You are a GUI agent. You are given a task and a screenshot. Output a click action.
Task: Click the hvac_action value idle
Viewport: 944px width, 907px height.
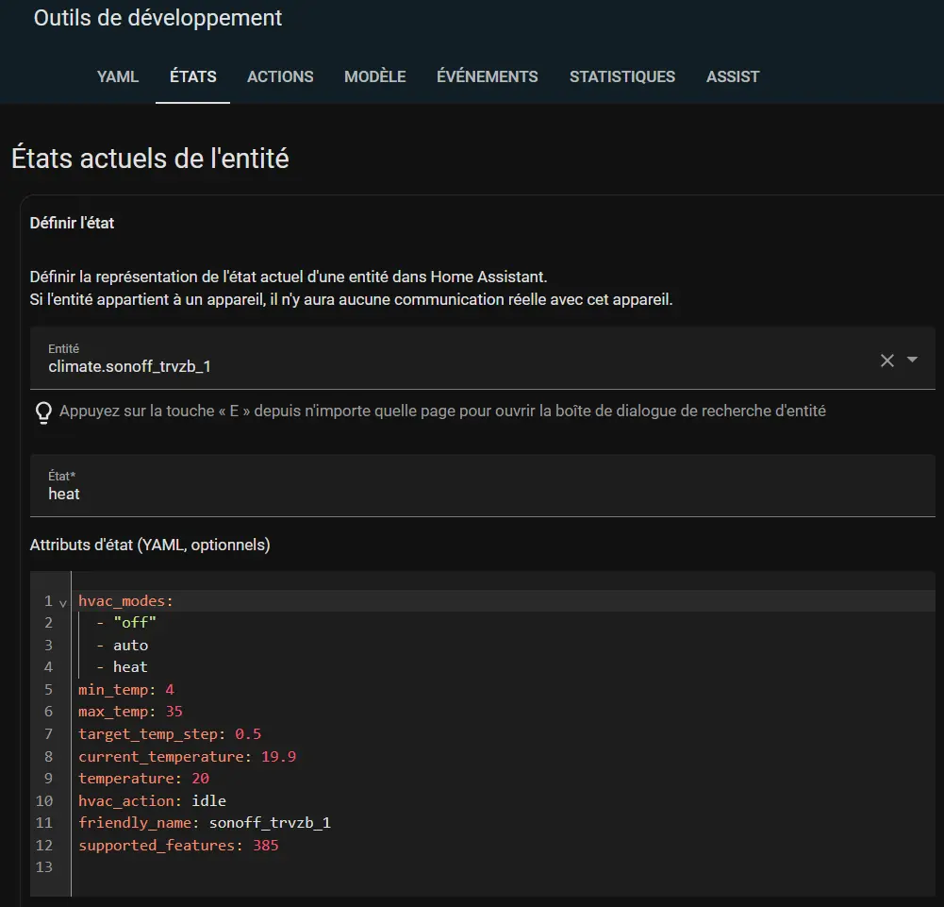click(x=208, y=801)
